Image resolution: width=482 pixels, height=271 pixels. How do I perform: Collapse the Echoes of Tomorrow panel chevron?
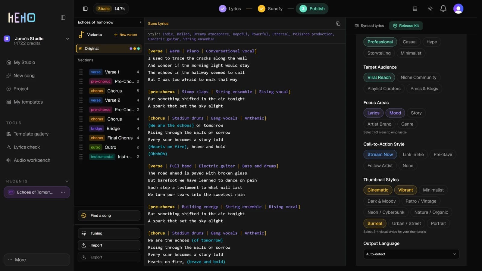(x=140, y=22)
